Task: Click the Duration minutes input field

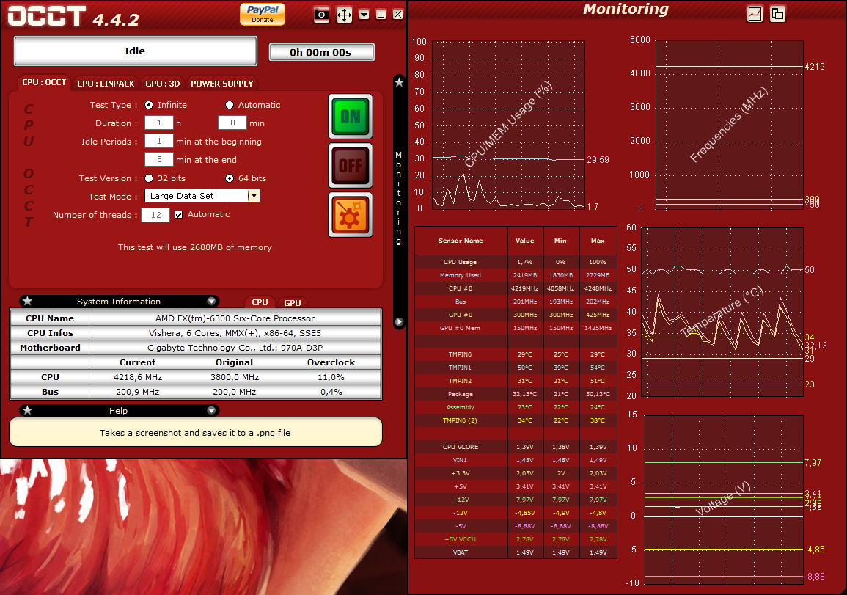Action: (x=232, y=123)
